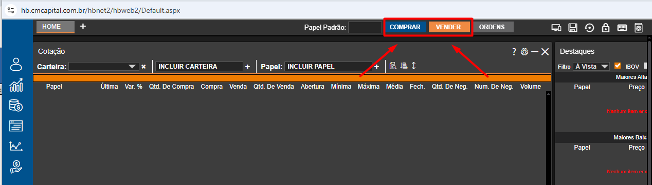This screenshot has height=185, width=652.
Task: Open Cotação panel settings gear
Action: point(524,52)
